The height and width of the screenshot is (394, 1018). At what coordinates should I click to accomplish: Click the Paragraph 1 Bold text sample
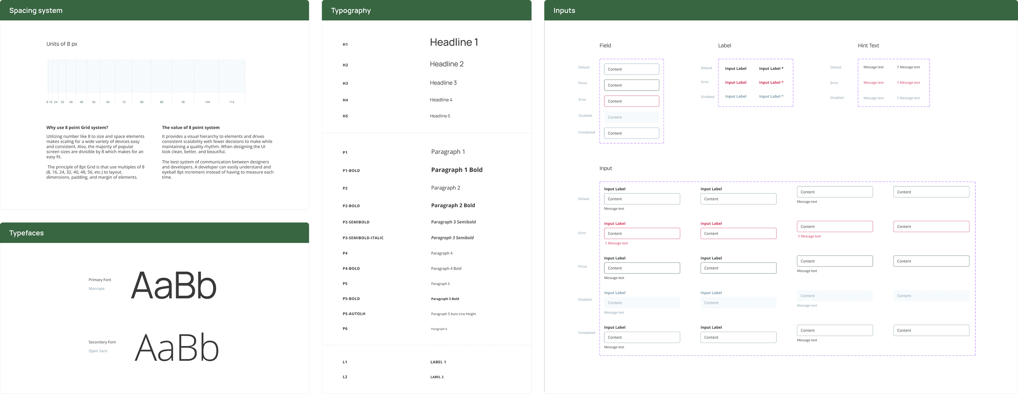coord(456,170)
